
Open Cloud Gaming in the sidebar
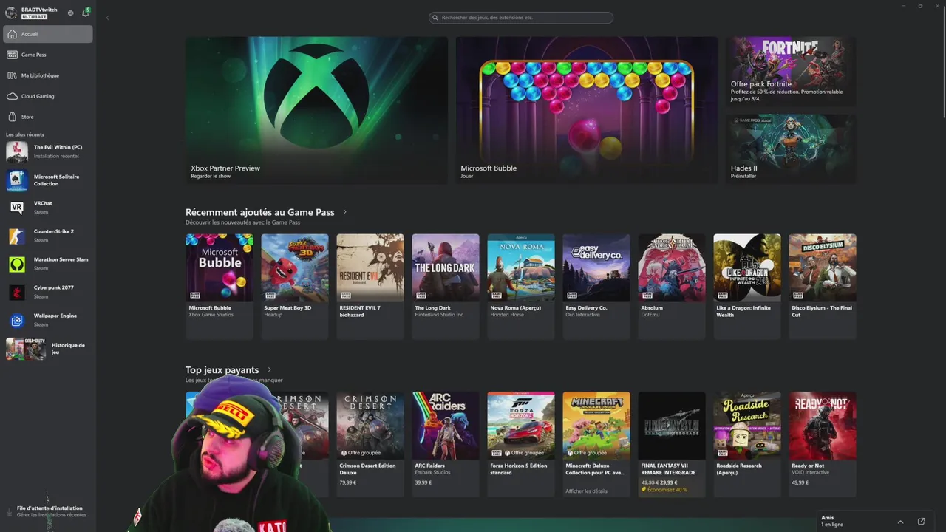pyautogui.click(x=48, y=96)
